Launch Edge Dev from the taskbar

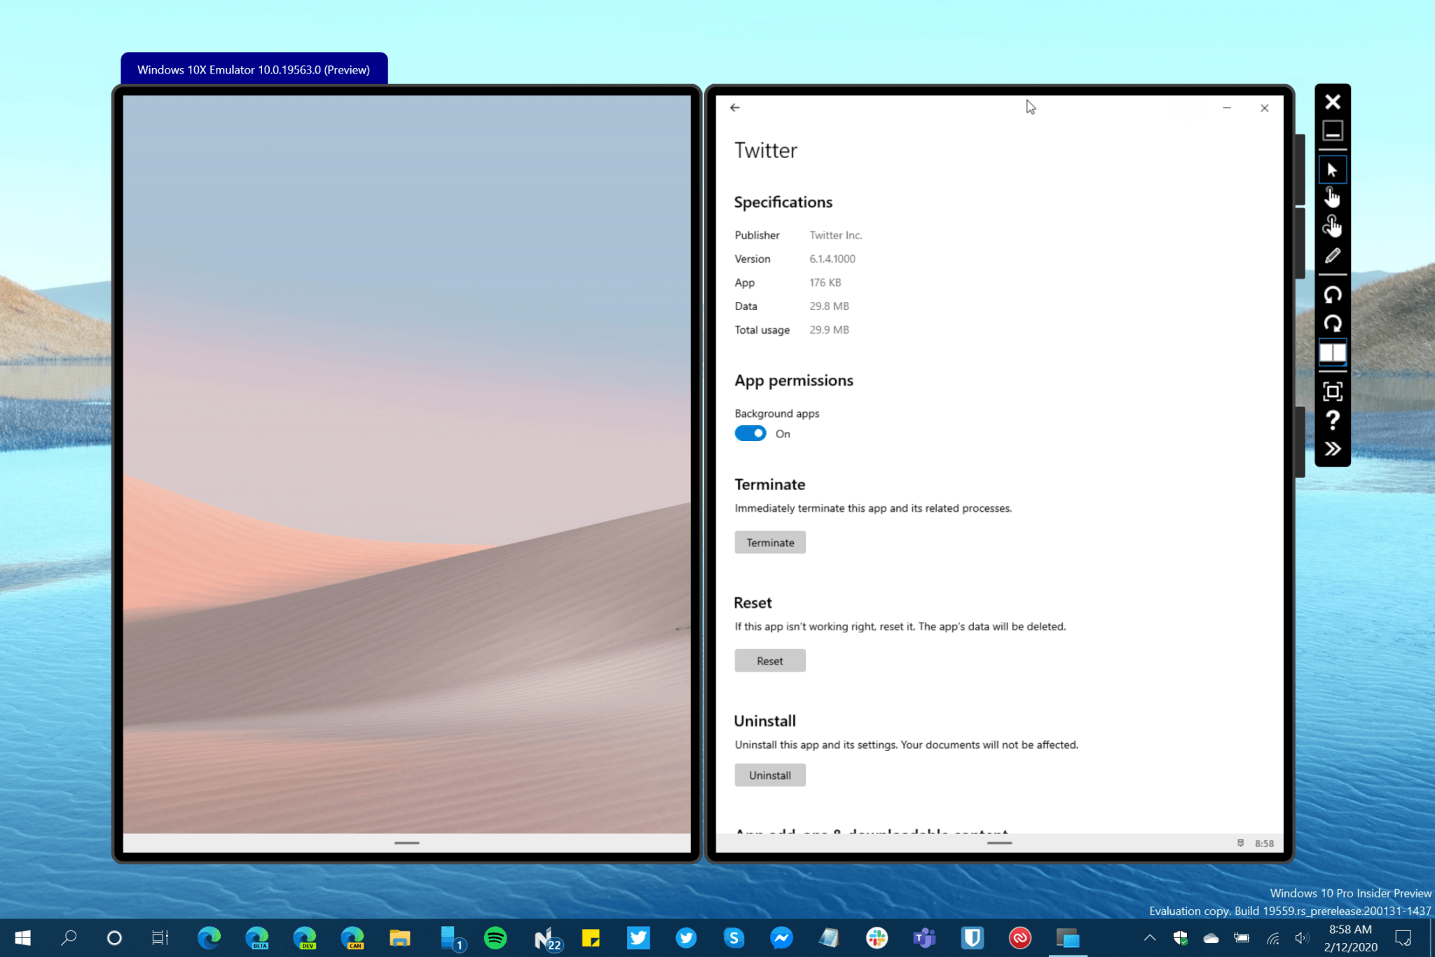(x=305, y=938)
